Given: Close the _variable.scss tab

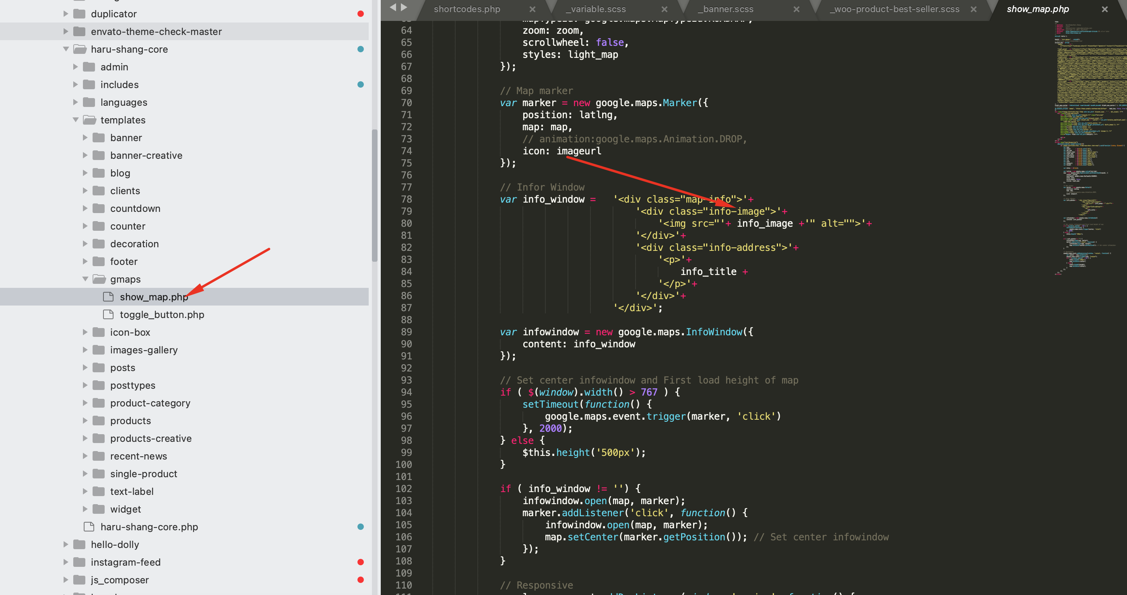Looking at the screenshot, I should click(664, 9).
